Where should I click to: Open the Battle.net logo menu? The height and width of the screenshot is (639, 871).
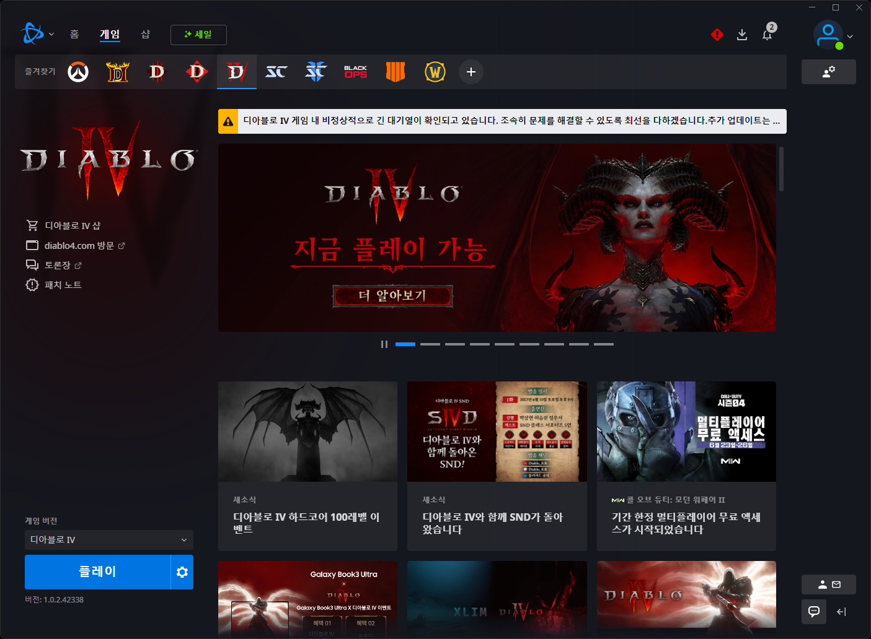[x=32, y=34]
